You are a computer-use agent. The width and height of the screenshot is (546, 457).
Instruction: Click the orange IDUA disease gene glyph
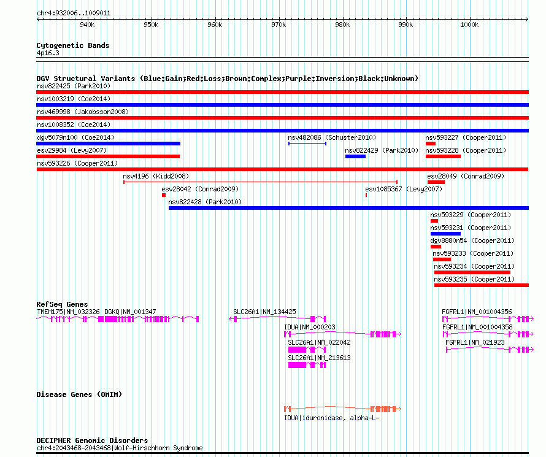[343, 409]
